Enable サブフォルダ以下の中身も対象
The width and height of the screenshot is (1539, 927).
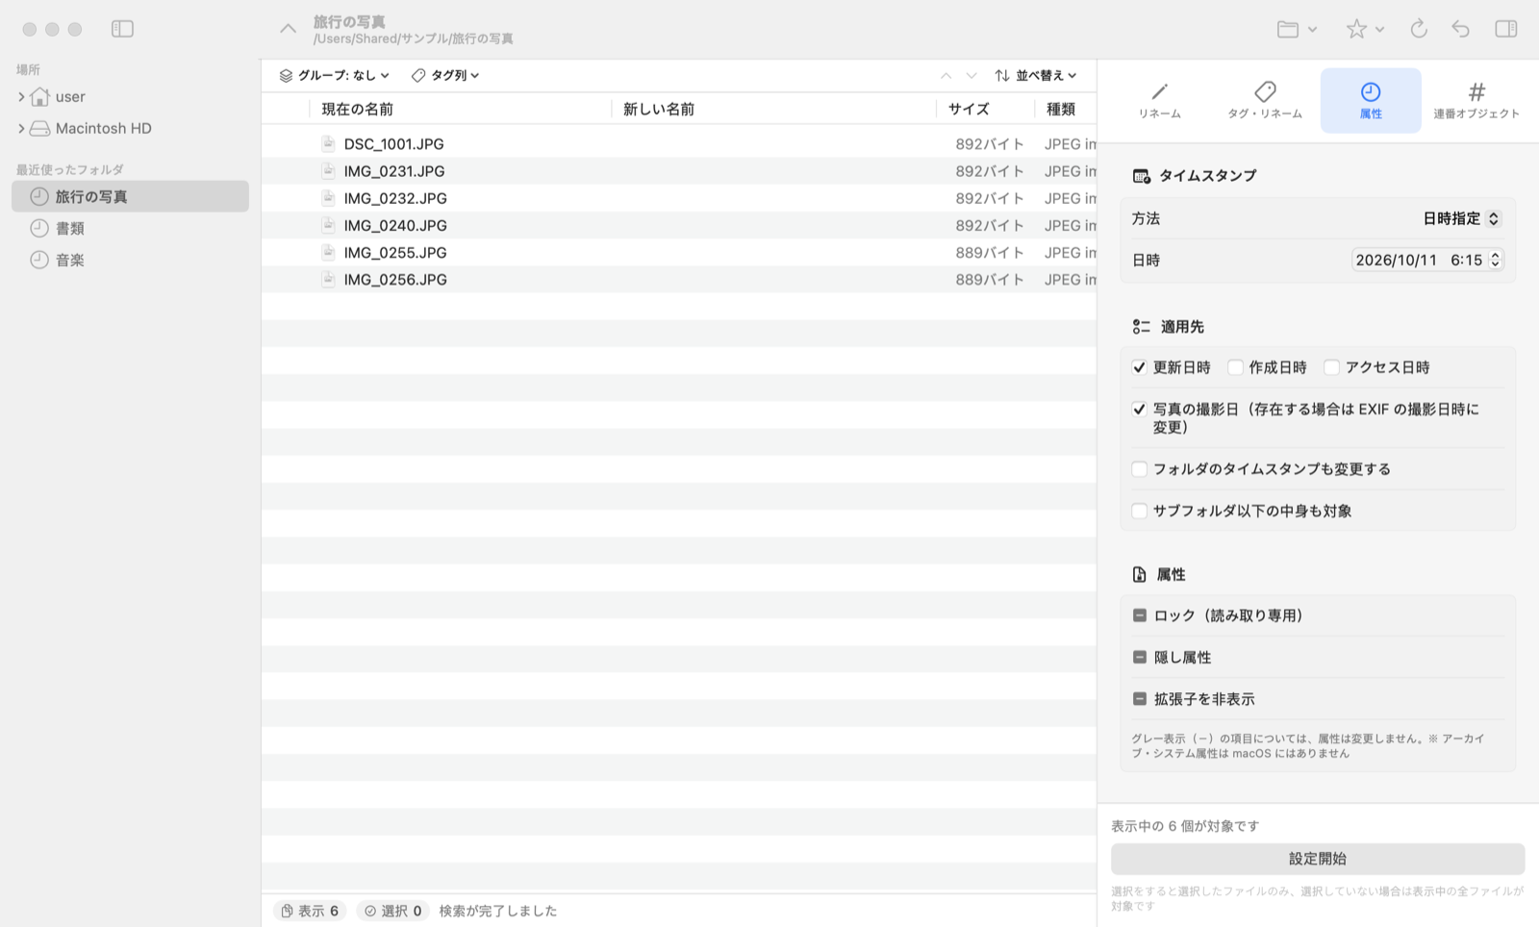1139,511
